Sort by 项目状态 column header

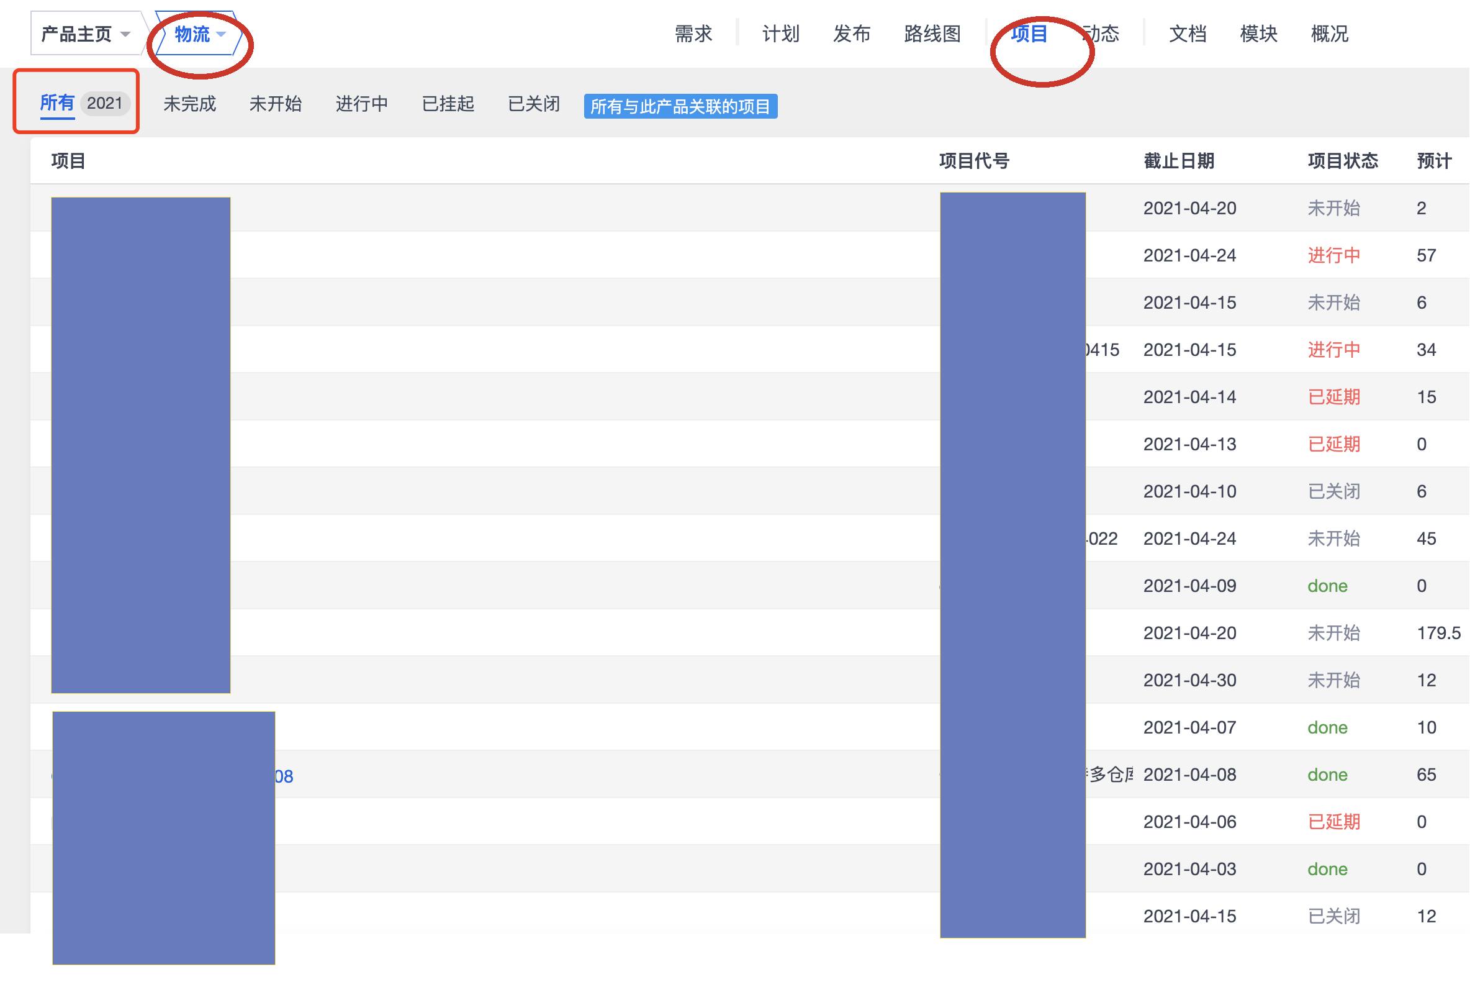tap(1342, 161)
